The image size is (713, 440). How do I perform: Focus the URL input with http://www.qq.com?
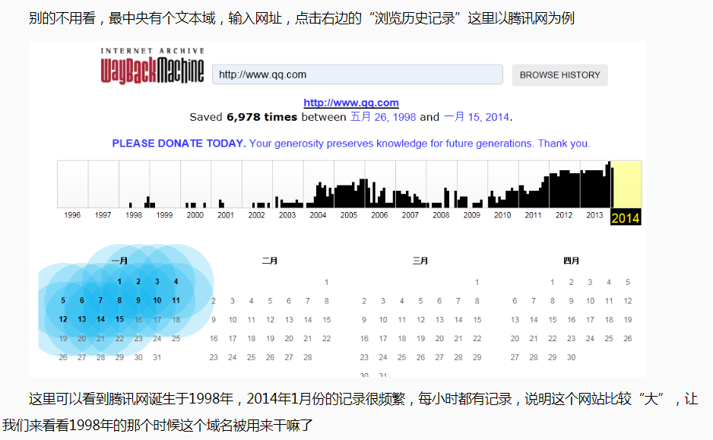[357, 74]
